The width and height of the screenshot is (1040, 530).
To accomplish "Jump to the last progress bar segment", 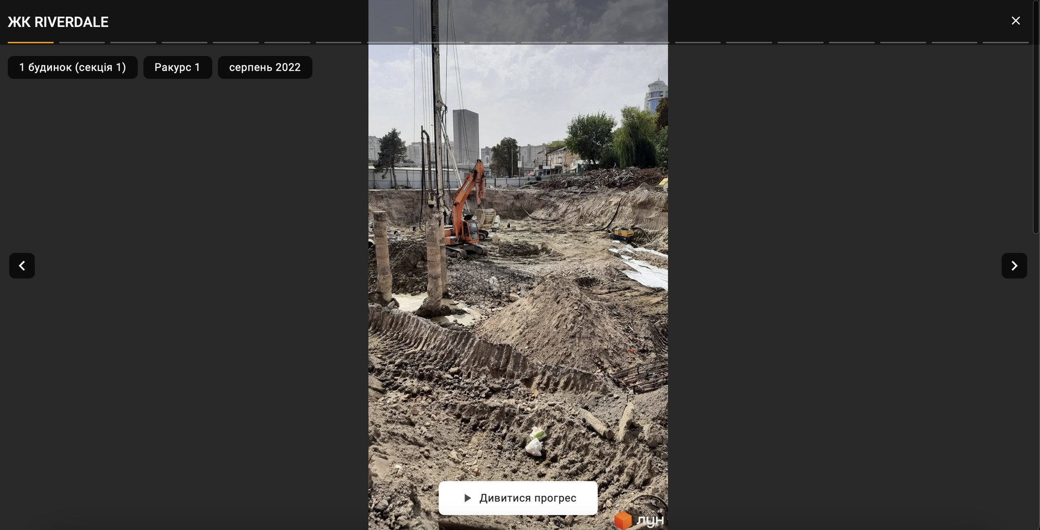I will click(1005, 42).
